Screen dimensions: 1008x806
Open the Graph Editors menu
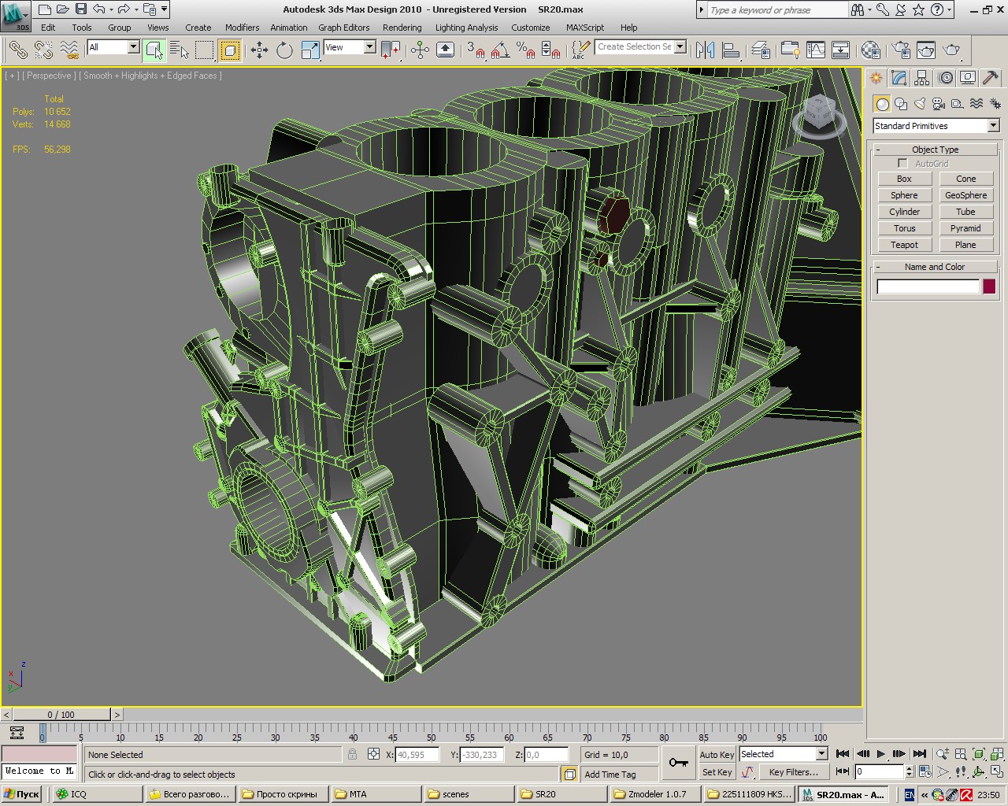(x=344, y=28)
